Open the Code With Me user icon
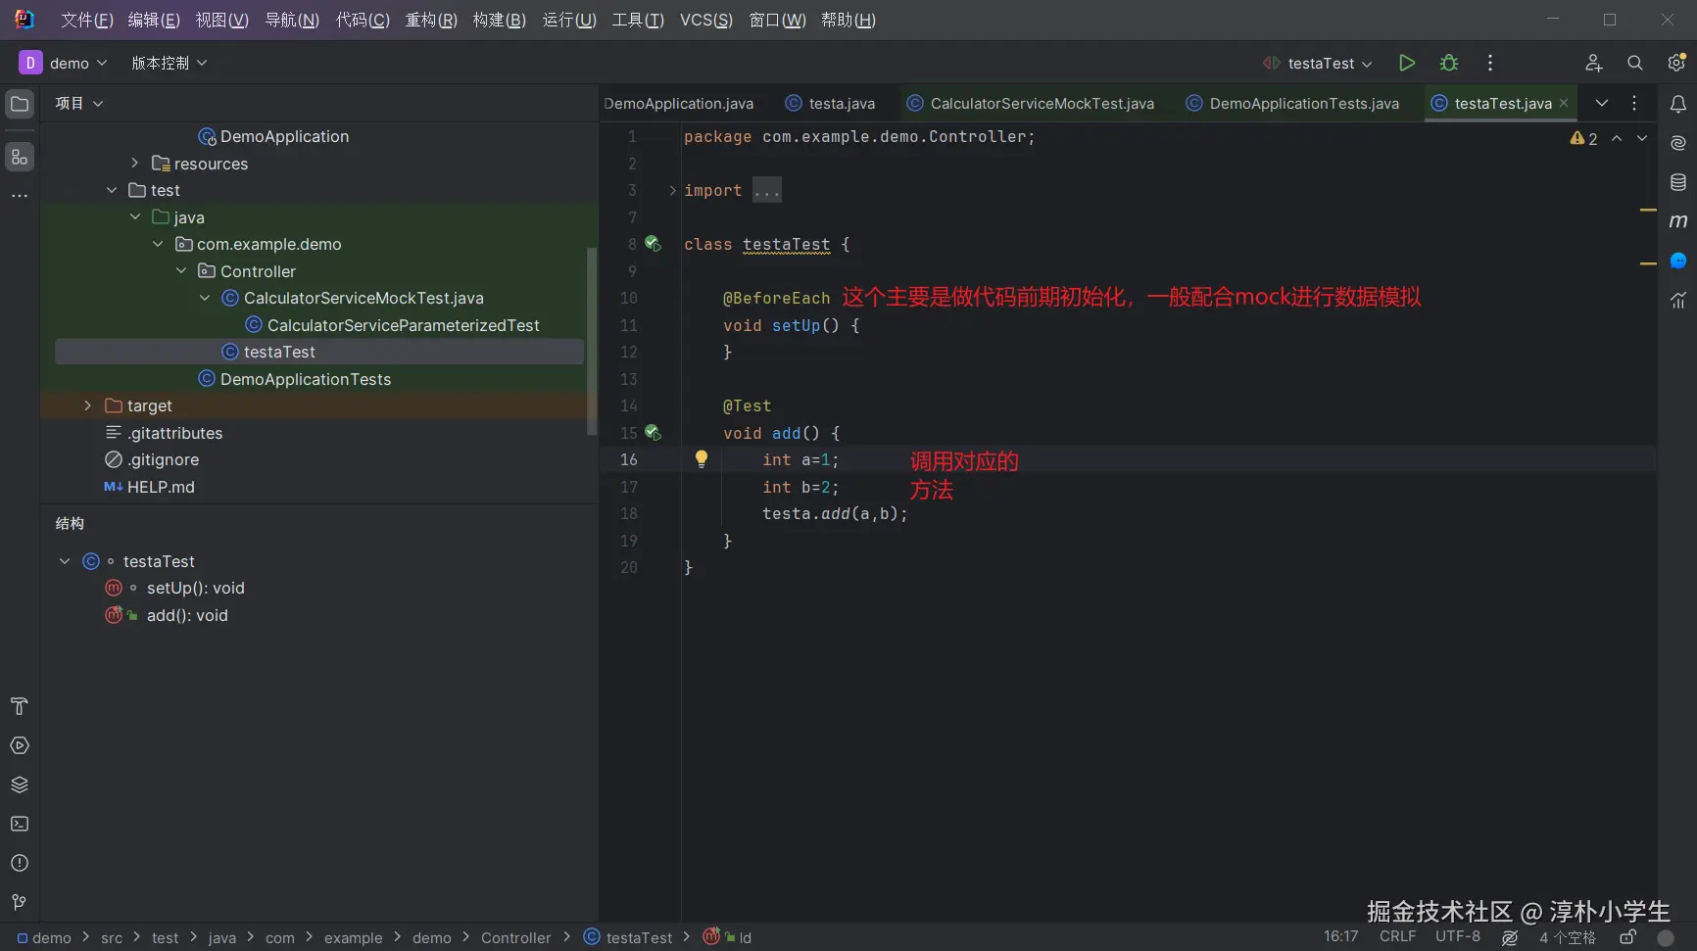 [x=1594, y=63]
